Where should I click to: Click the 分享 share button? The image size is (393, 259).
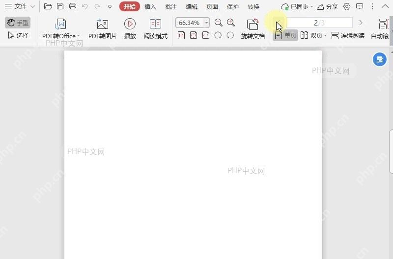pyautogui.click(x=327, y=7)
